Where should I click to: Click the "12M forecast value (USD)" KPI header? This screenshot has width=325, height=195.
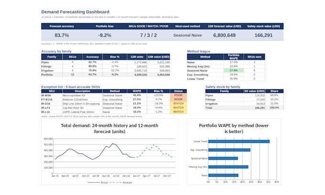tap(225, 26)
